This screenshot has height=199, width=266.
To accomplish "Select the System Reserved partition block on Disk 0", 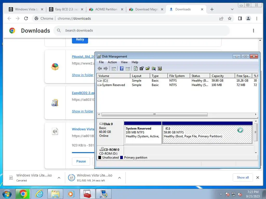I will (x=143, y=133).
